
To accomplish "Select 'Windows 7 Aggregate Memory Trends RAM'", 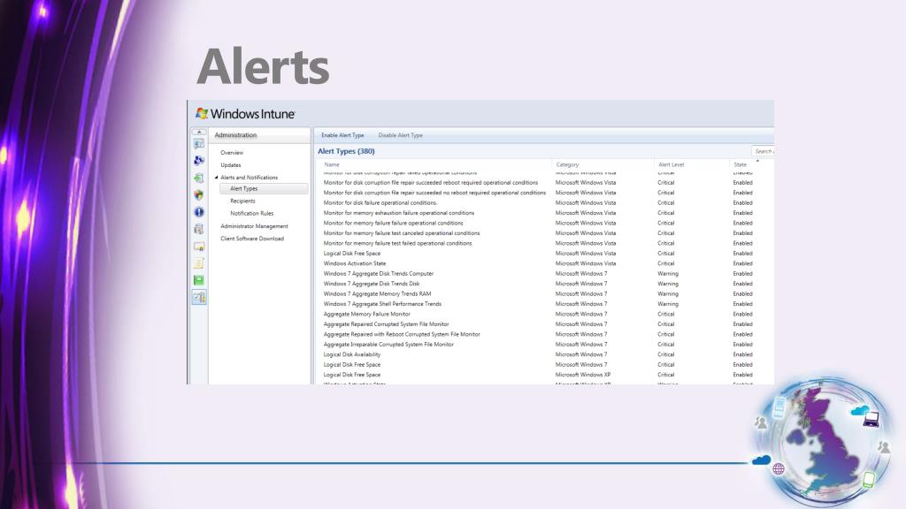I will (543, 293).
